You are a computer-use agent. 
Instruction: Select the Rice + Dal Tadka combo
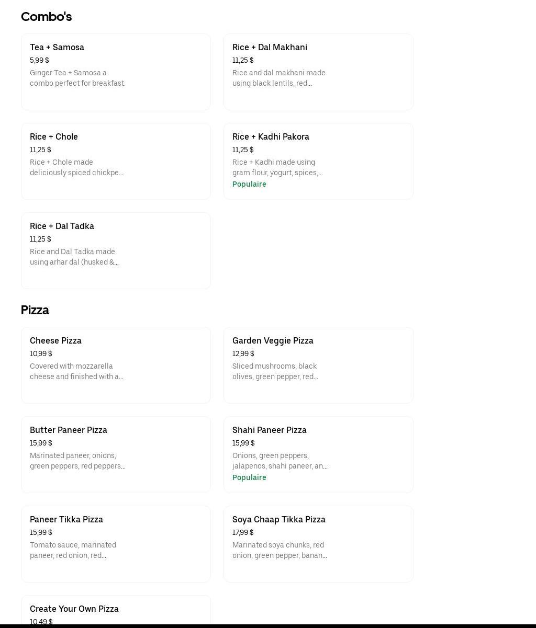click(116, 250)
